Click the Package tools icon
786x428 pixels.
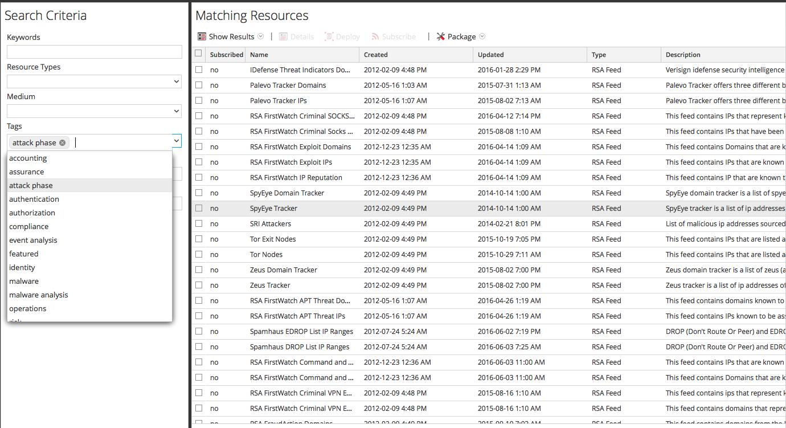click(440, 36)
